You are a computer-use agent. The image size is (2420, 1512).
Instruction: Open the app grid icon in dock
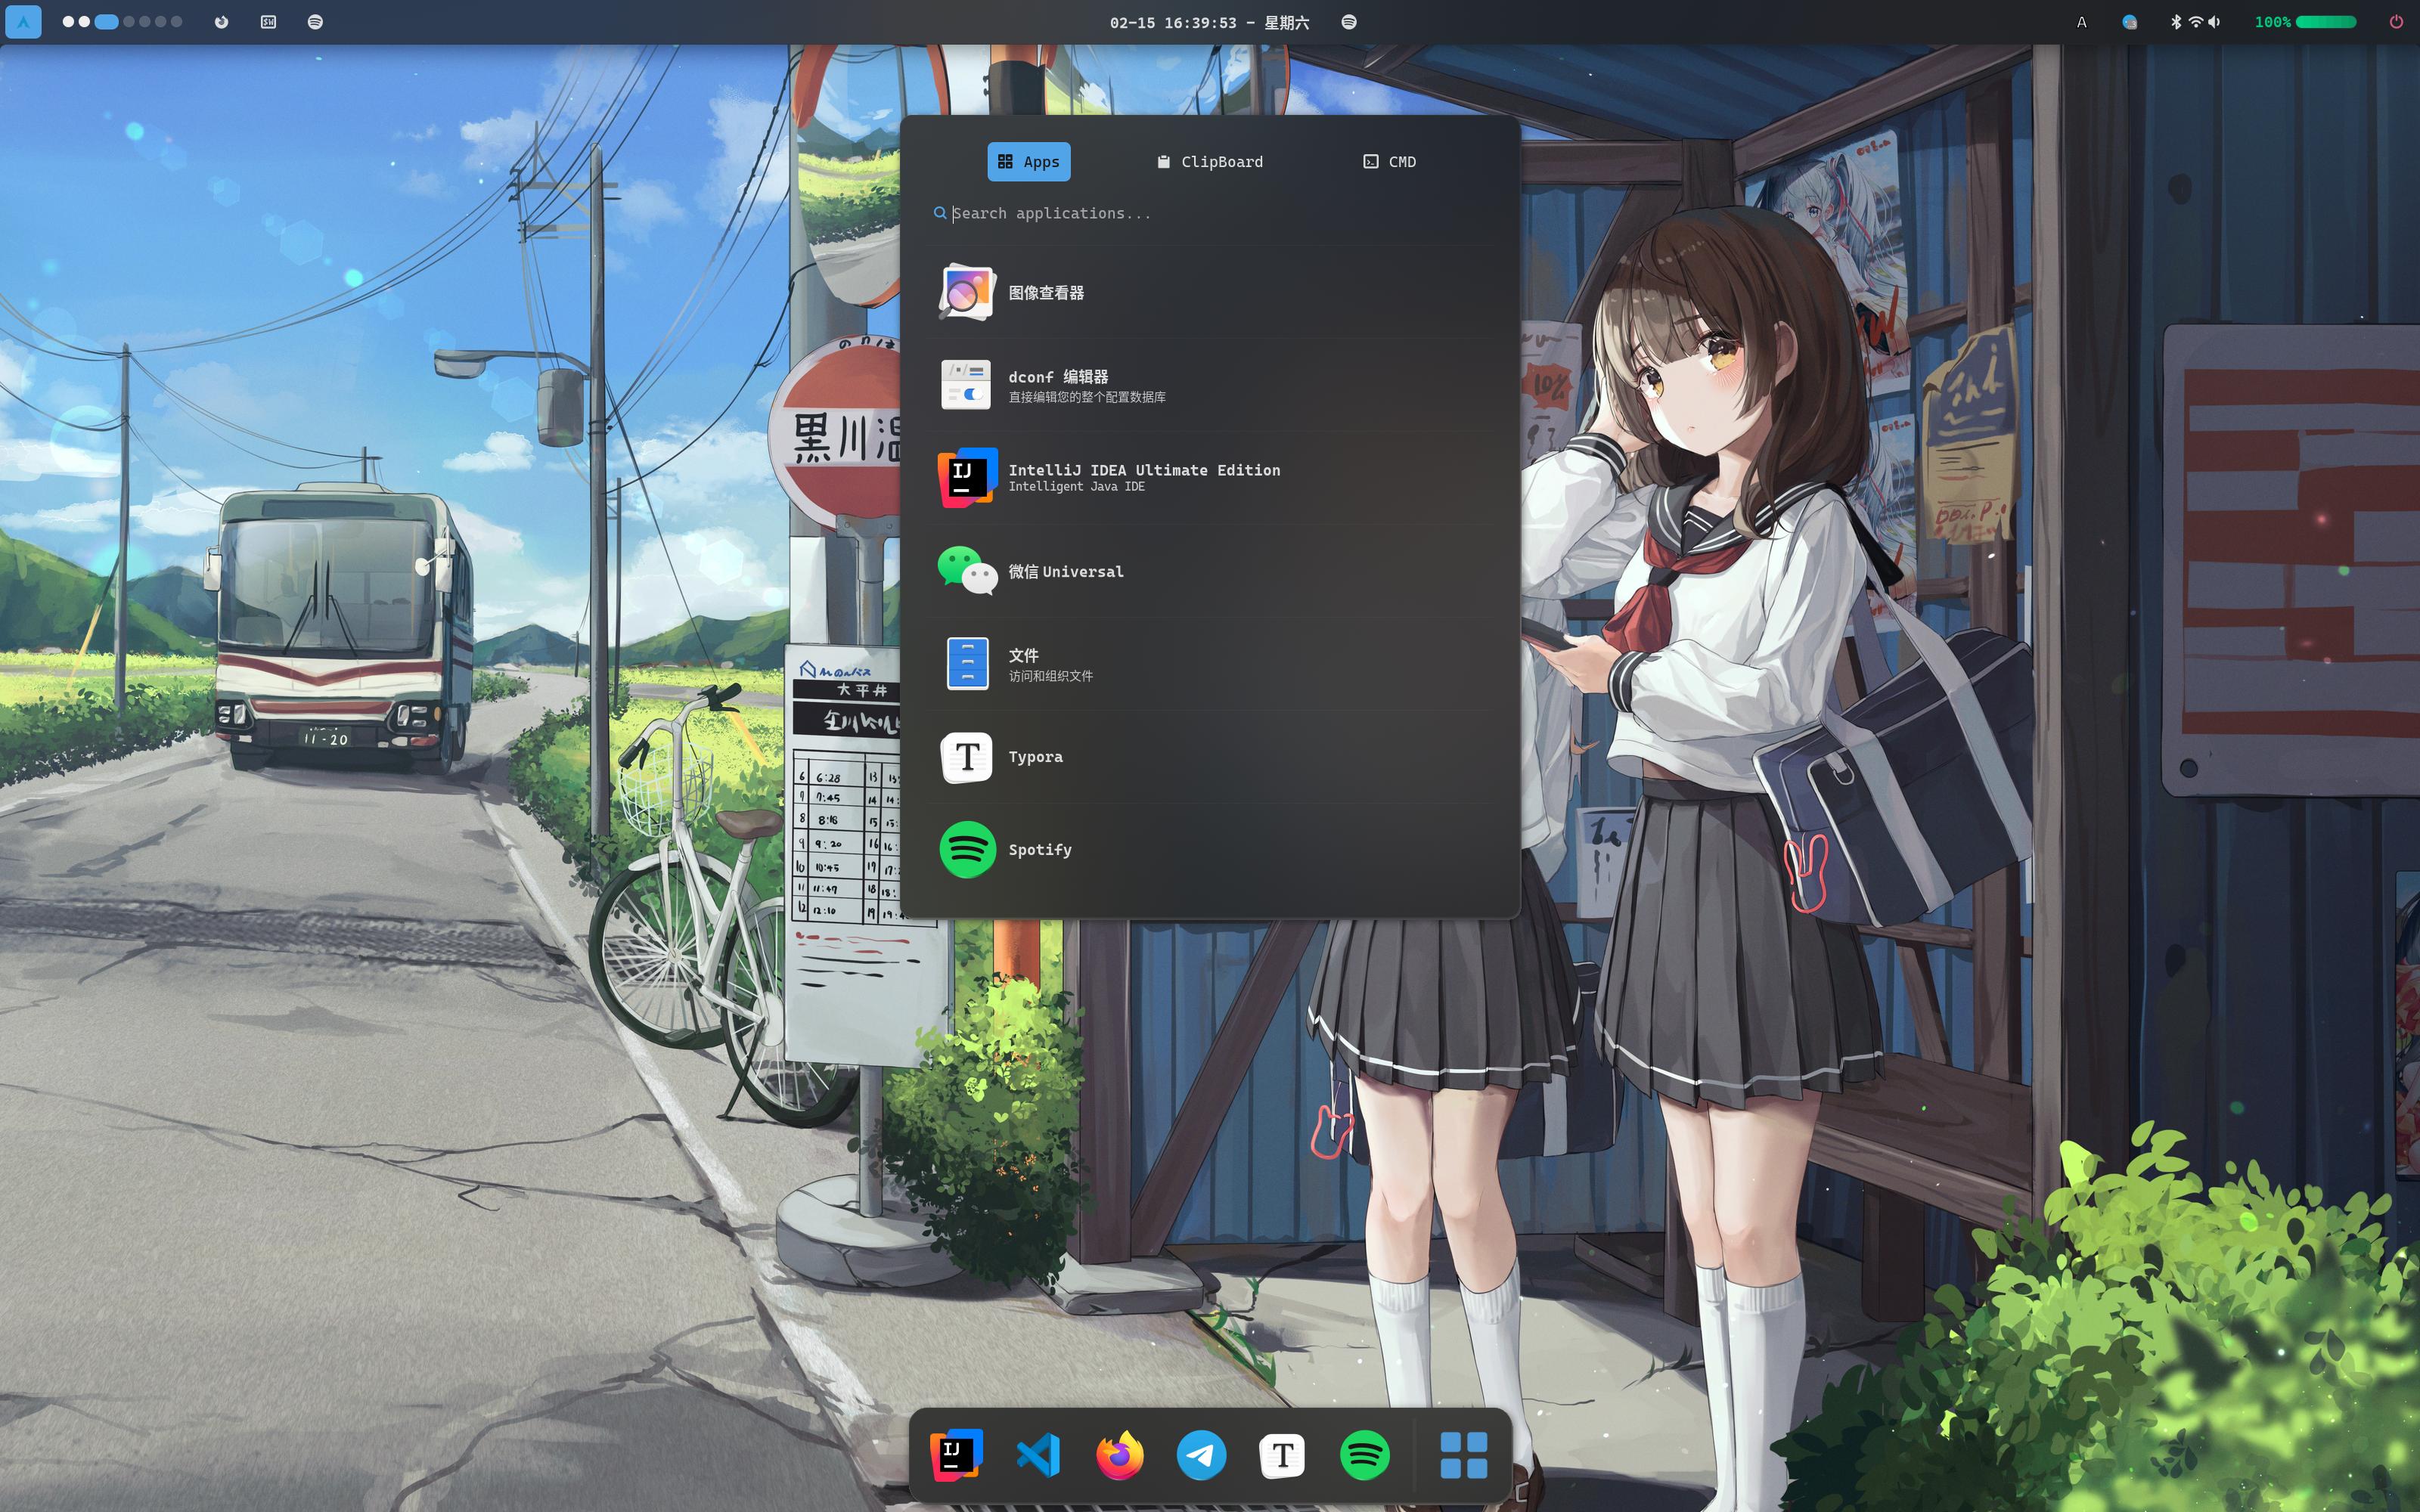point(1463,1455)
